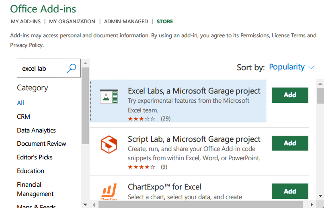
Task: Select the Editor's Picks category
Action: pyautogui.click(x=35, y=157)
